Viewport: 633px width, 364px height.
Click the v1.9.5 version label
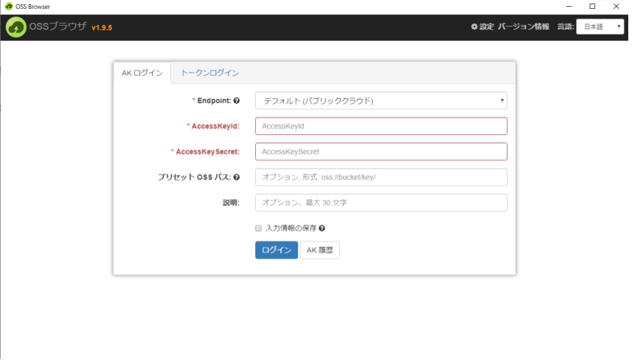[x=102, y=28]
